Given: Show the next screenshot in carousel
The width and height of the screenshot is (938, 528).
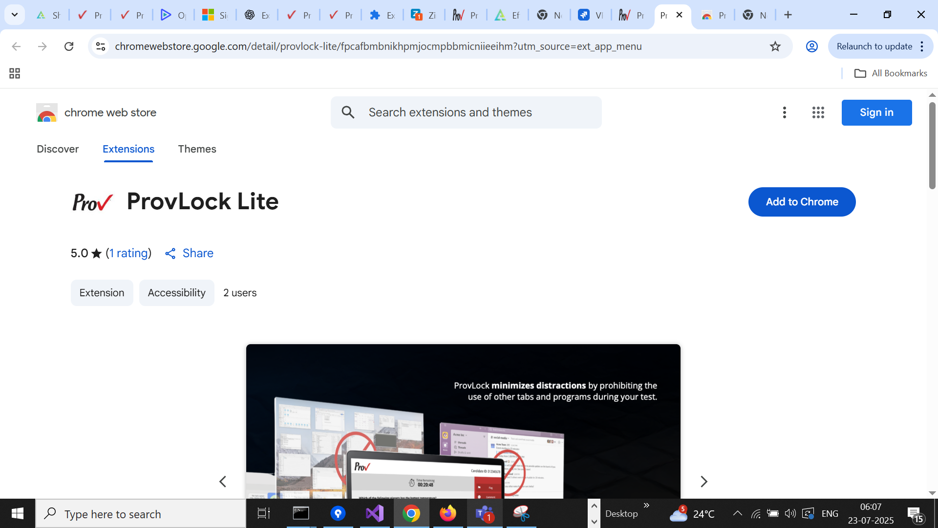Looking at the screenshot, I should pyautogui.click(x=703, y=482).
